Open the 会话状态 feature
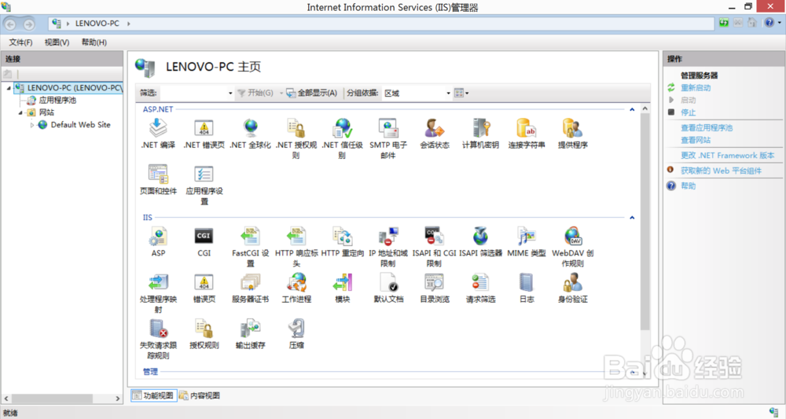Image resolution: width=786 pixels, height=419 pixels. pos(435,134)
